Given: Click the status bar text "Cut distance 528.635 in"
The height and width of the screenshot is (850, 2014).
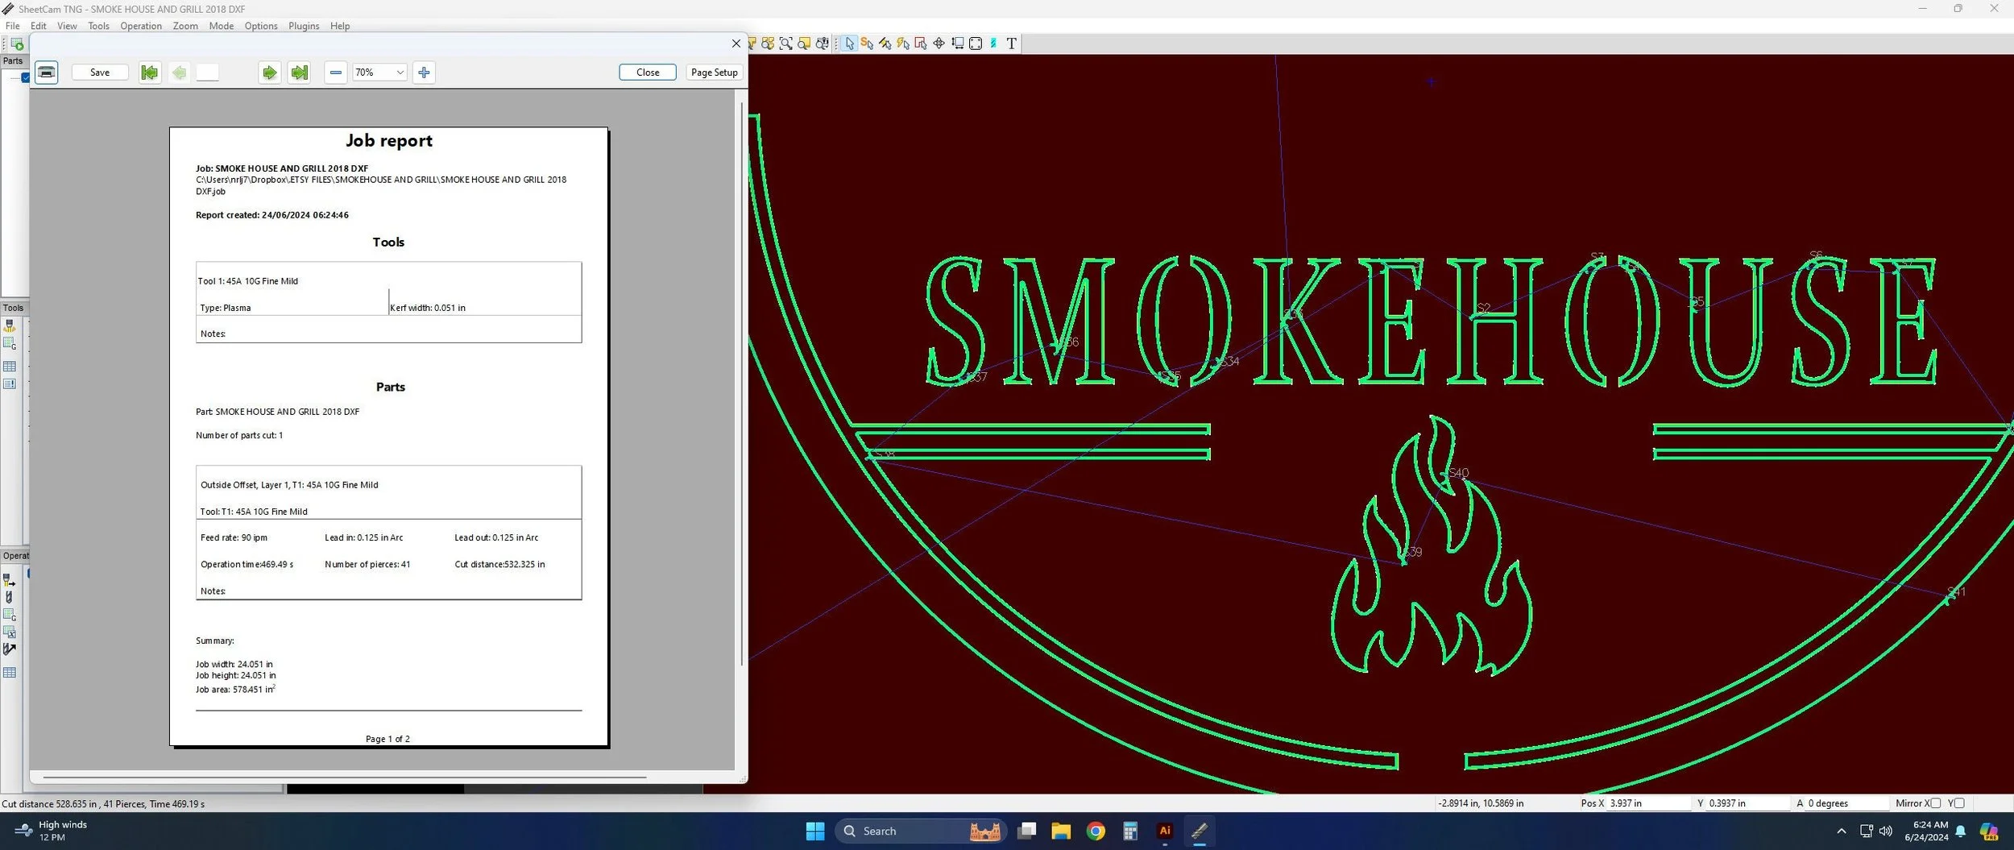Looking at the screenshot, I should tap(49, 804).
